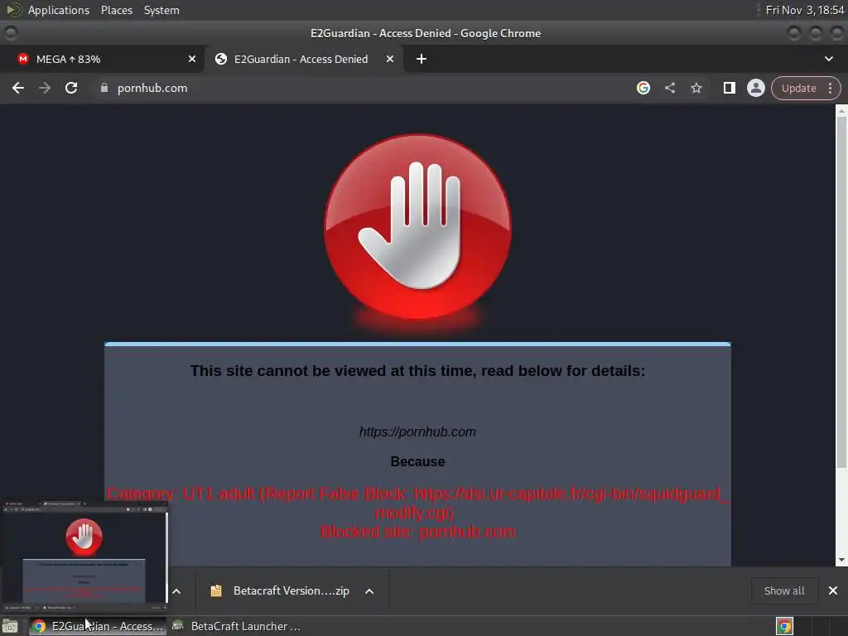848x636 pixels.
Task: Close the MEGA tab
Action: click(x=192, y=59)
